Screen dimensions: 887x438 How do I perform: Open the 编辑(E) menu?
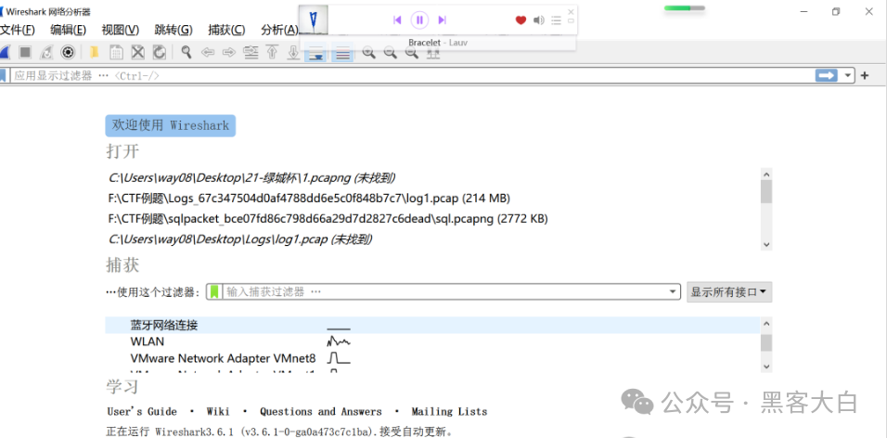pos(68,30)
